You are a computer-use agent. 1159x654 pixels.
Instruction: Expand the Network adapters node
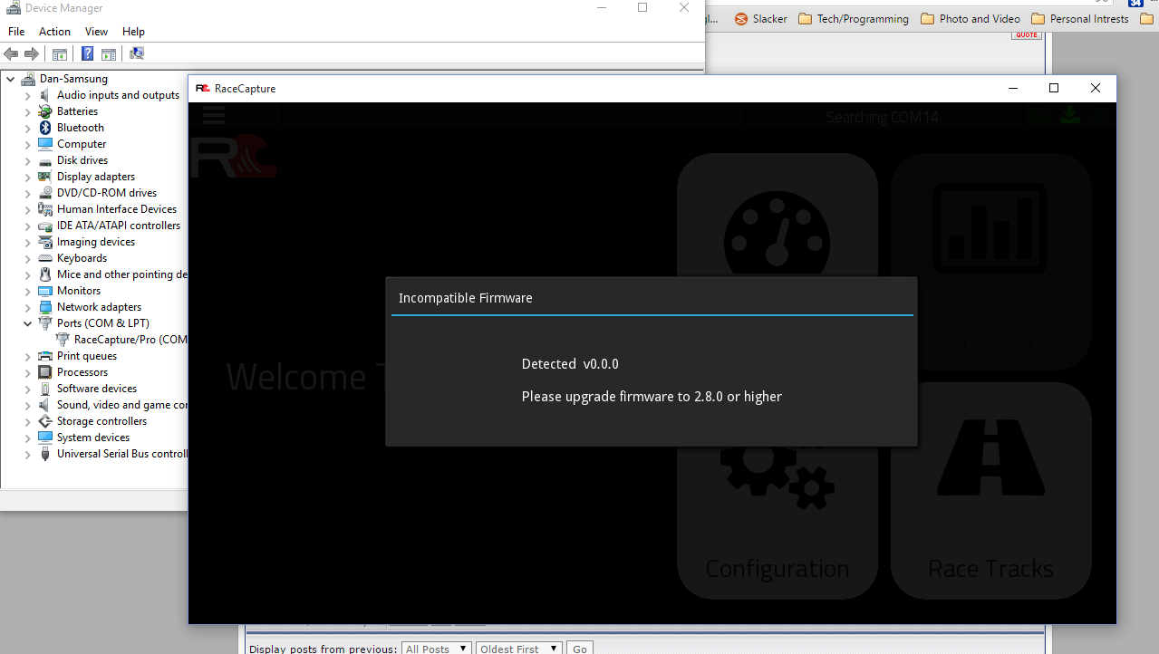click(28, 307)
